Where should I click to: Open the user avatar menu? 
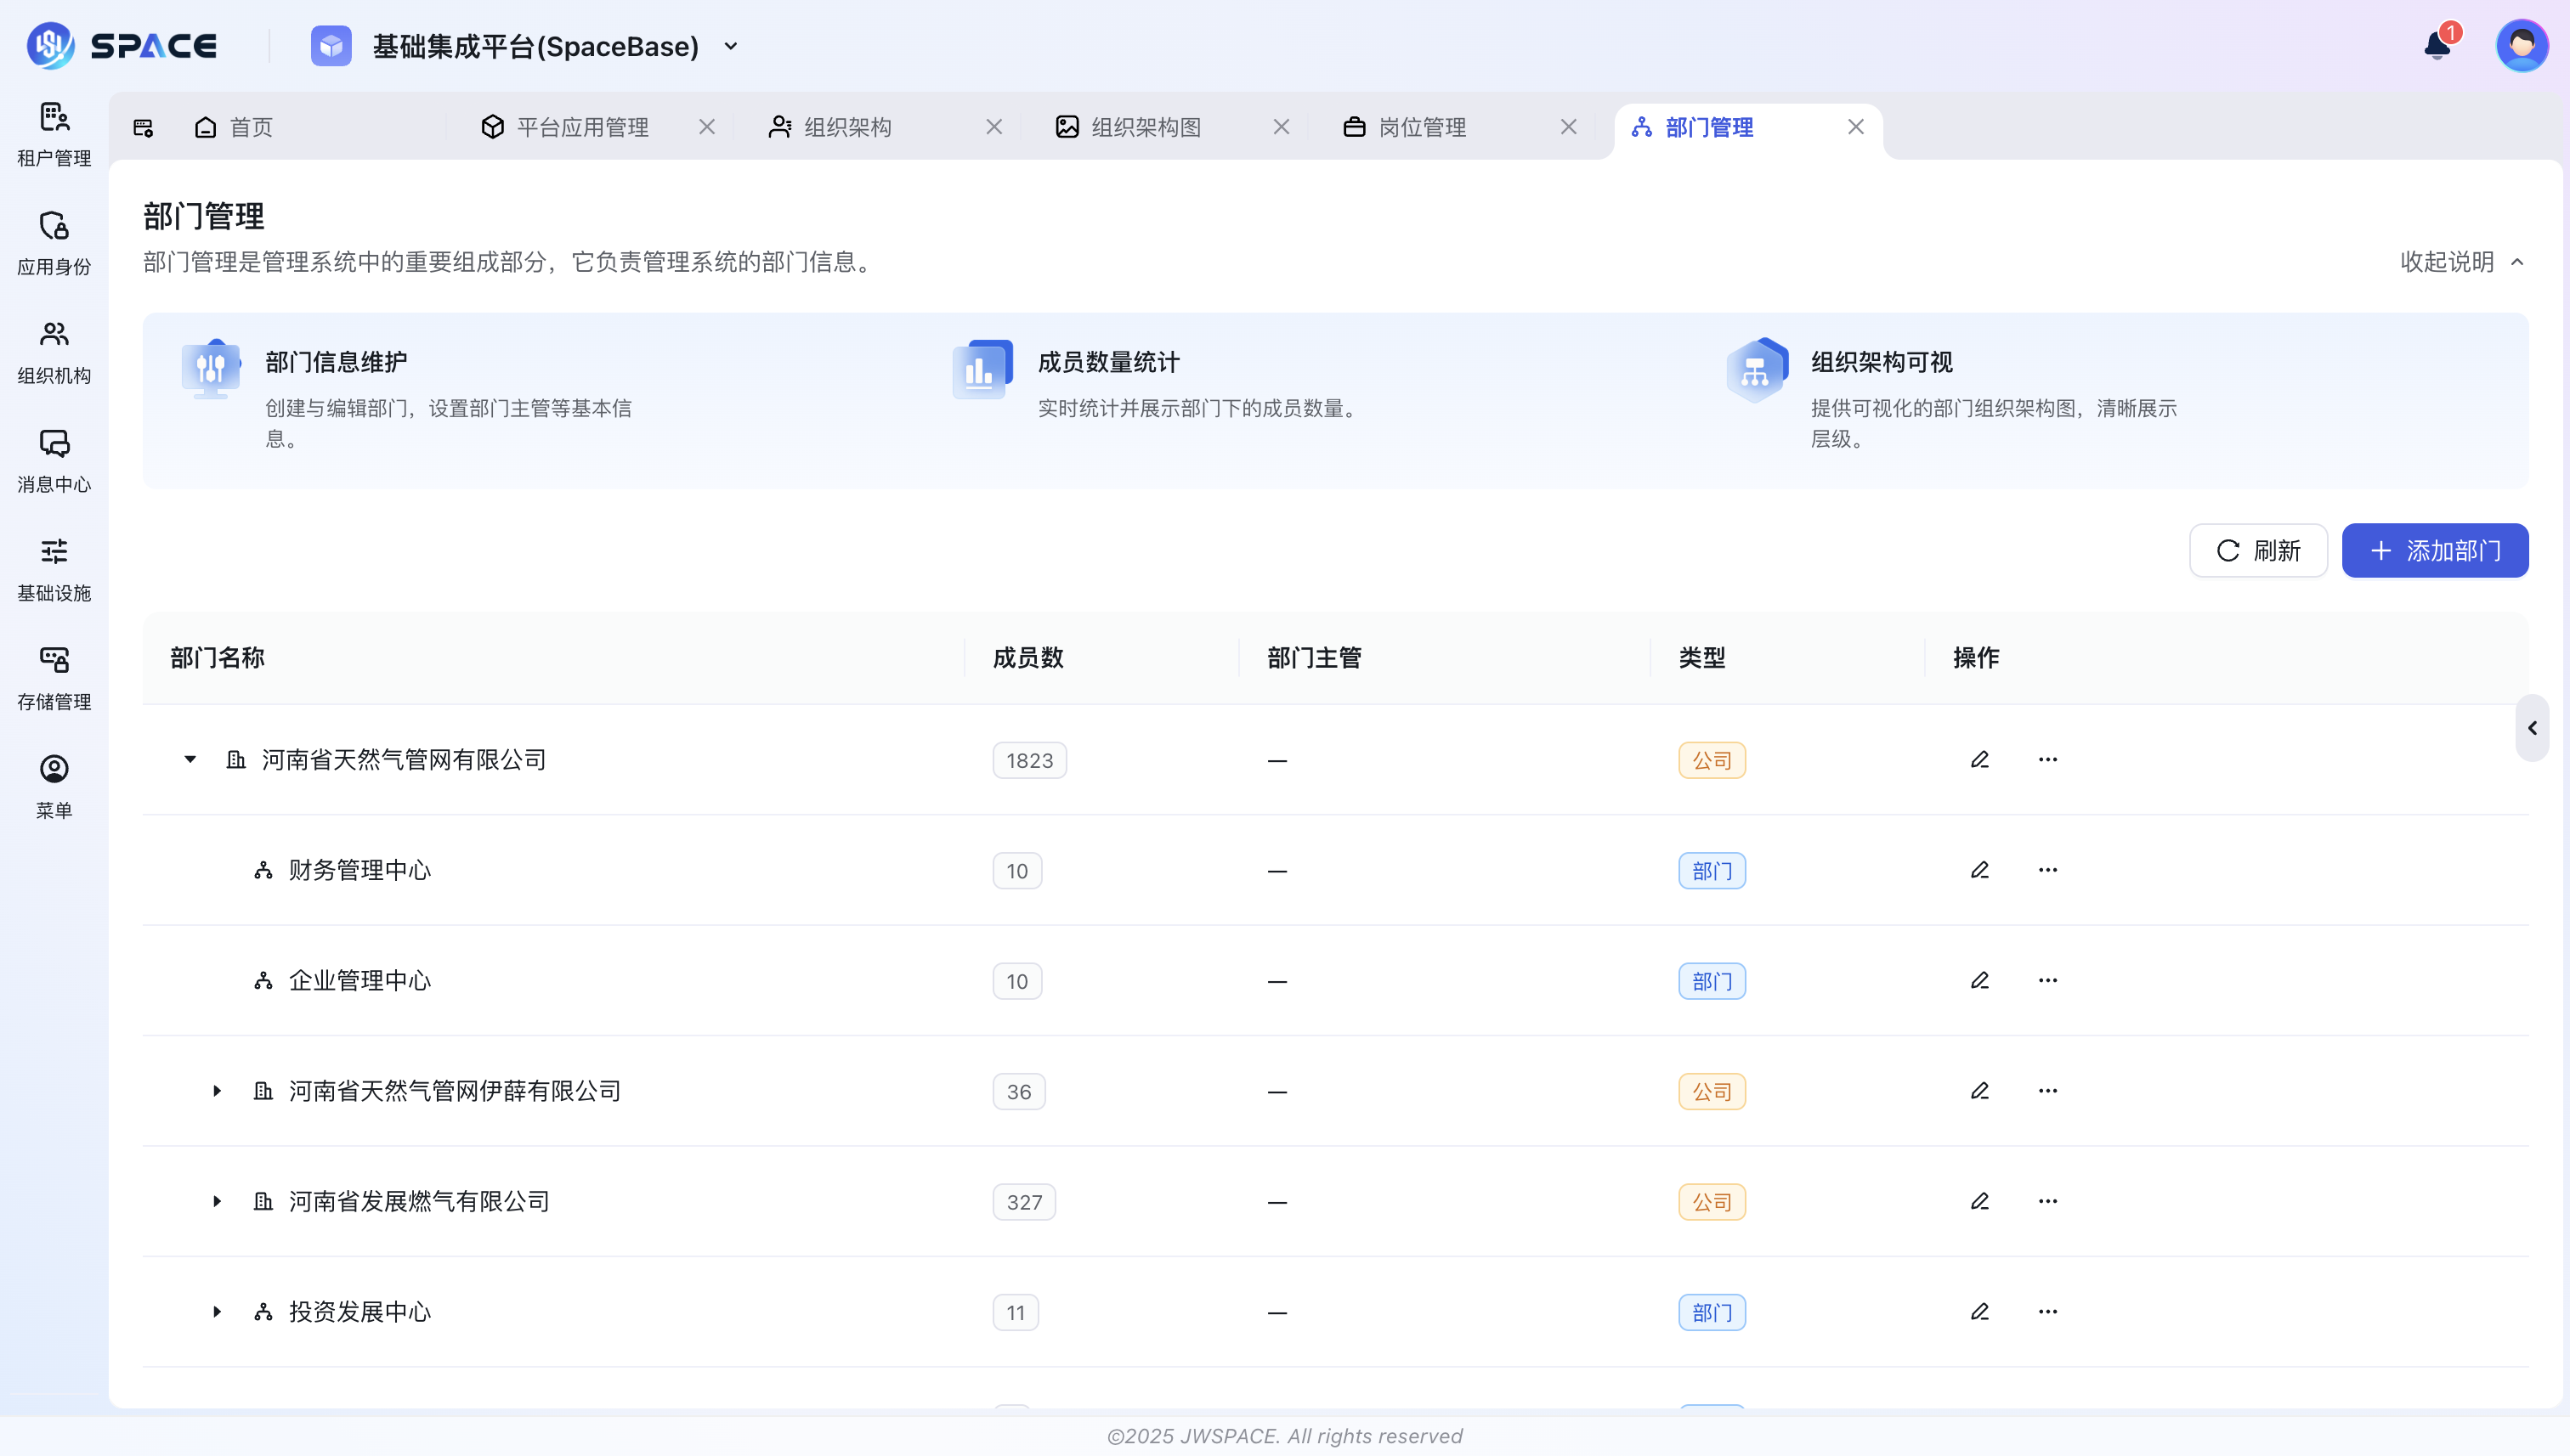[2523, 44]
